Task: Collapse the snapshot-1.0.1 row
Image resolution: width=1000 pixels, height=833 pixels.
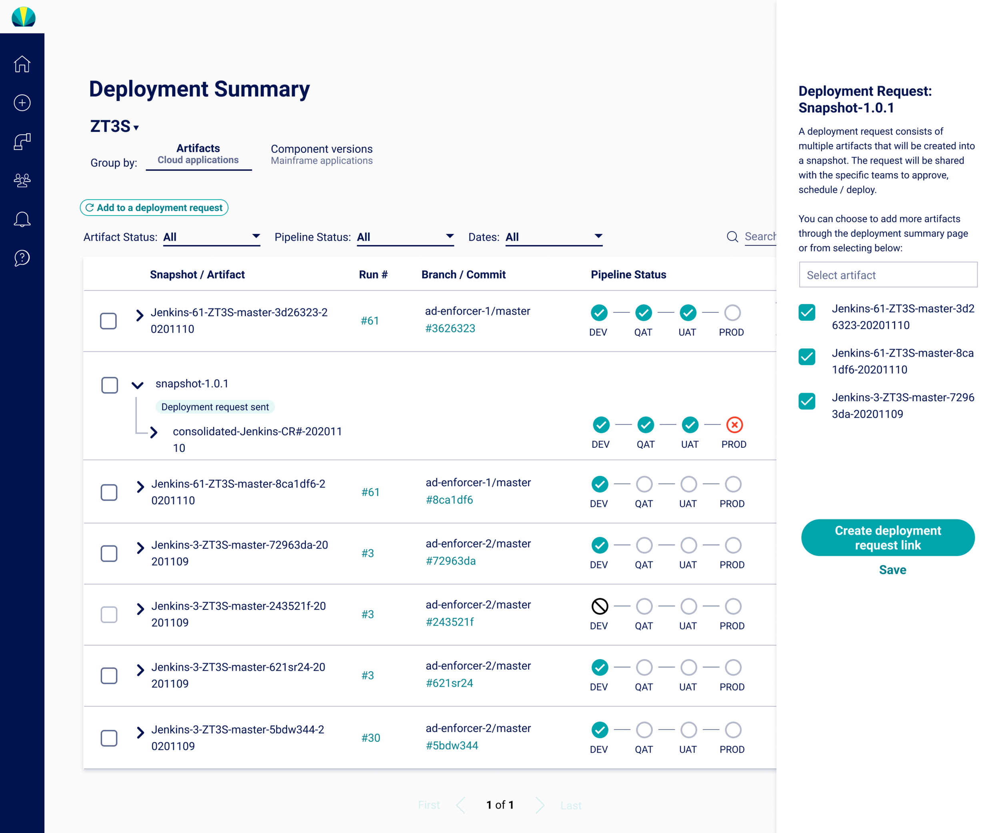Action: (138, 385)
